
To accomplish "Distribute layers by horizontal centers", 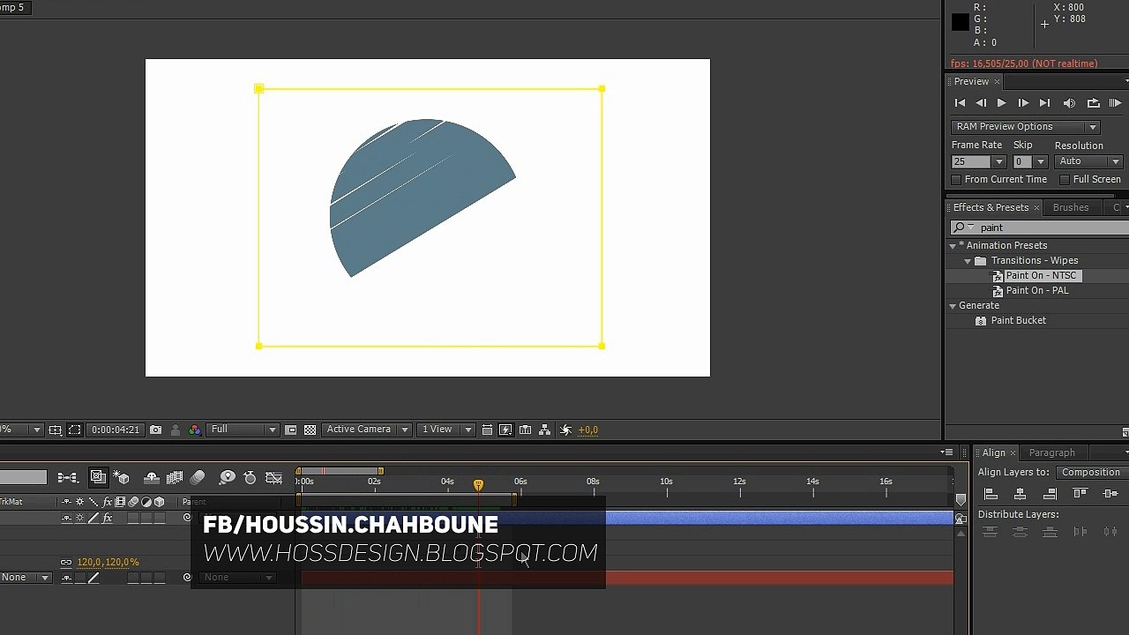I will [x=1110, y=533].
